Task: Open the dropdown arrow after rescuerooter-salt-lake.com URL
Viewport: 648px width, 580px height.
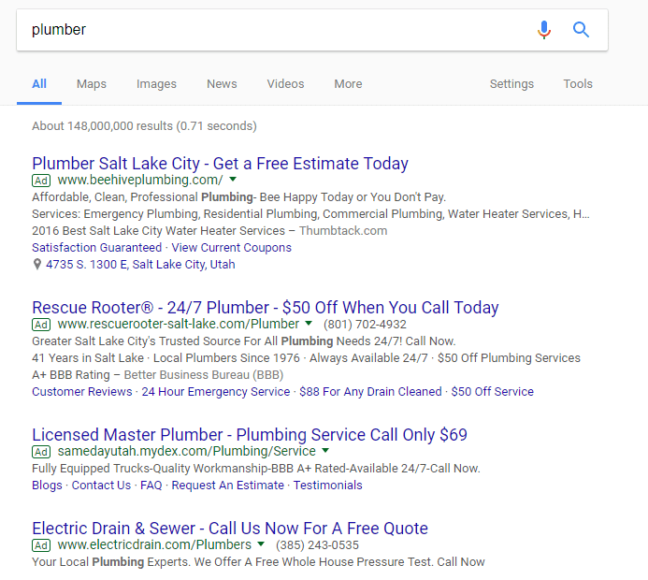Action: (310, 324)
